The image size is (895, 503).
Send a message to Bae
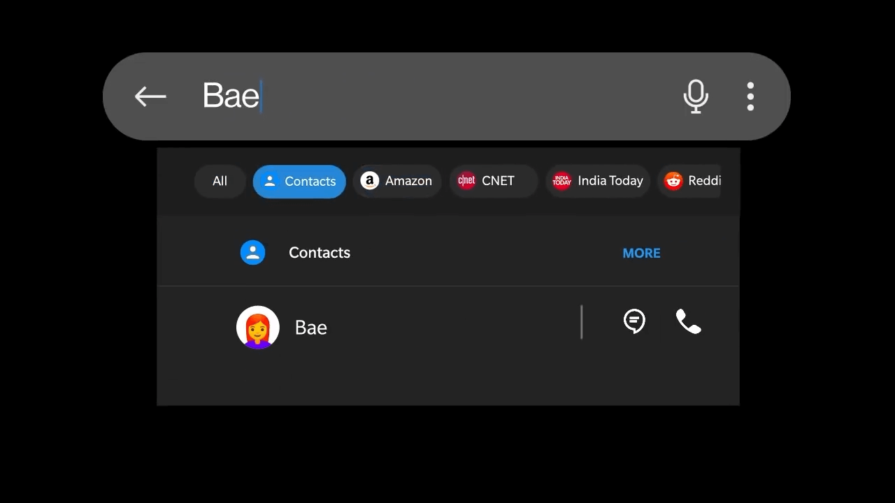[634, 321]
